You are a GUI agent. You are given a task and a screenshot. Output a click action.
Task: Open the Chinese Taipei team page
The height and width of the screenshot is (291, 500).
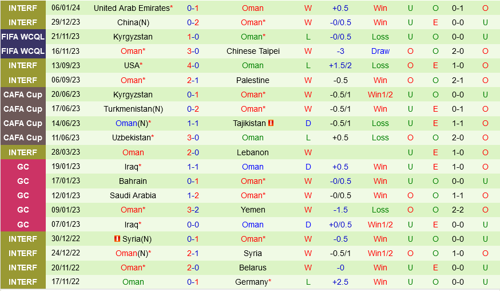click(253, 51)
